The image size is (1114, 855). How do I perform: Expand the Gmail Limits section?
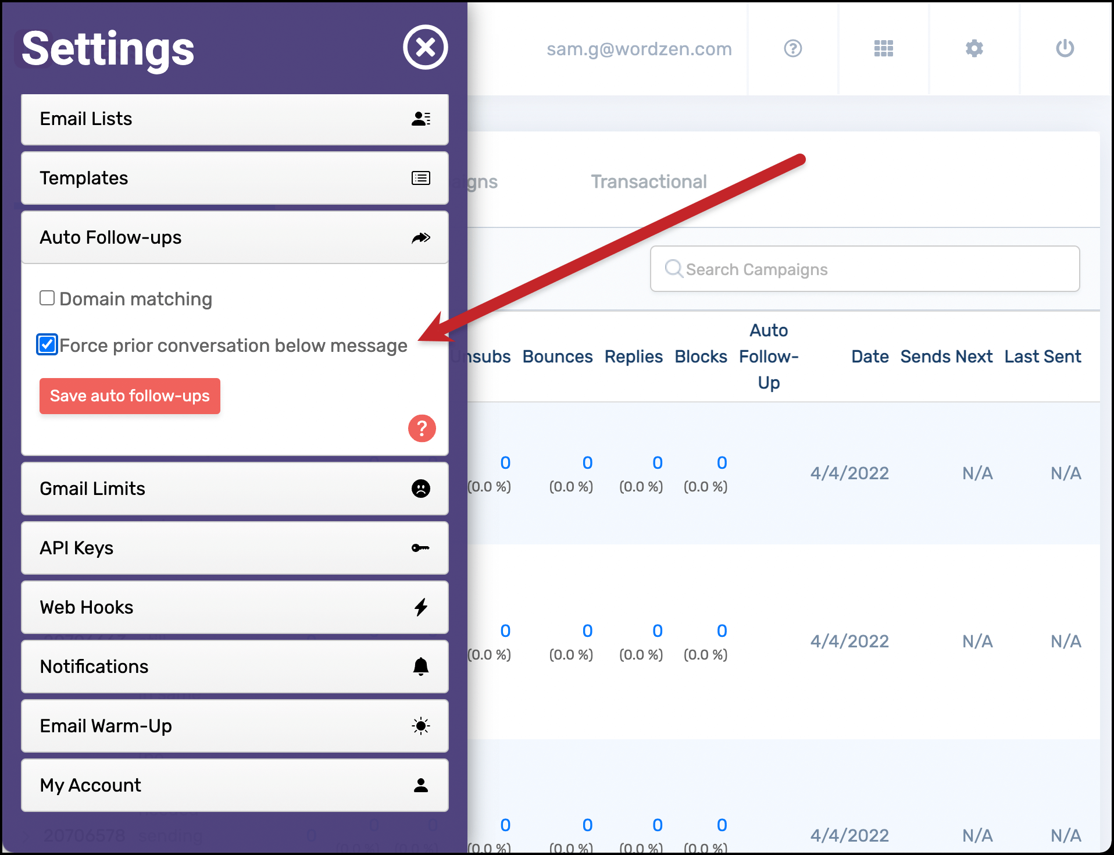(235, 489)
